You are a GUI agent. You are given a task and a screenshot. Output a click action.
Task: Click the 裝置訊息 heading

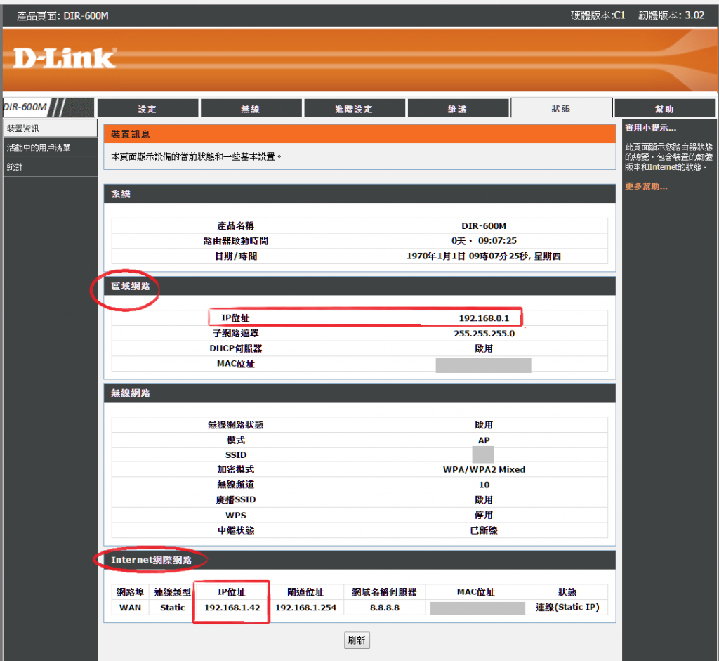pyautogui.click(x=131, y=134)
